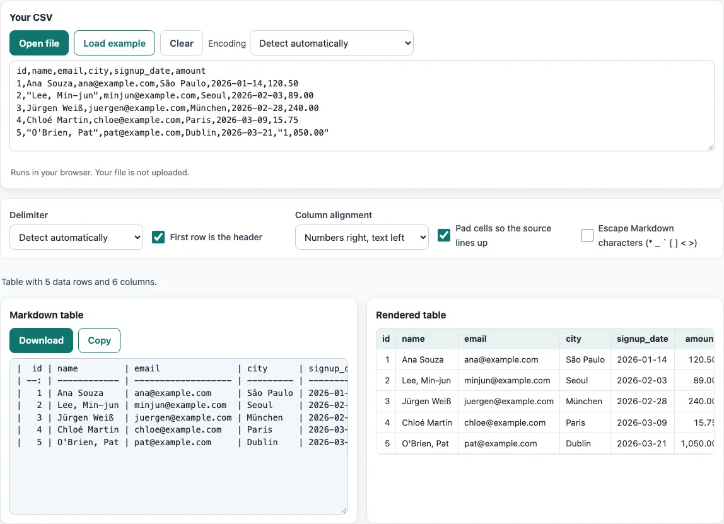Viewport: 724px width, 524px height.
Task: Click the 'id' header in rendered table
Action: pos(386,339)
